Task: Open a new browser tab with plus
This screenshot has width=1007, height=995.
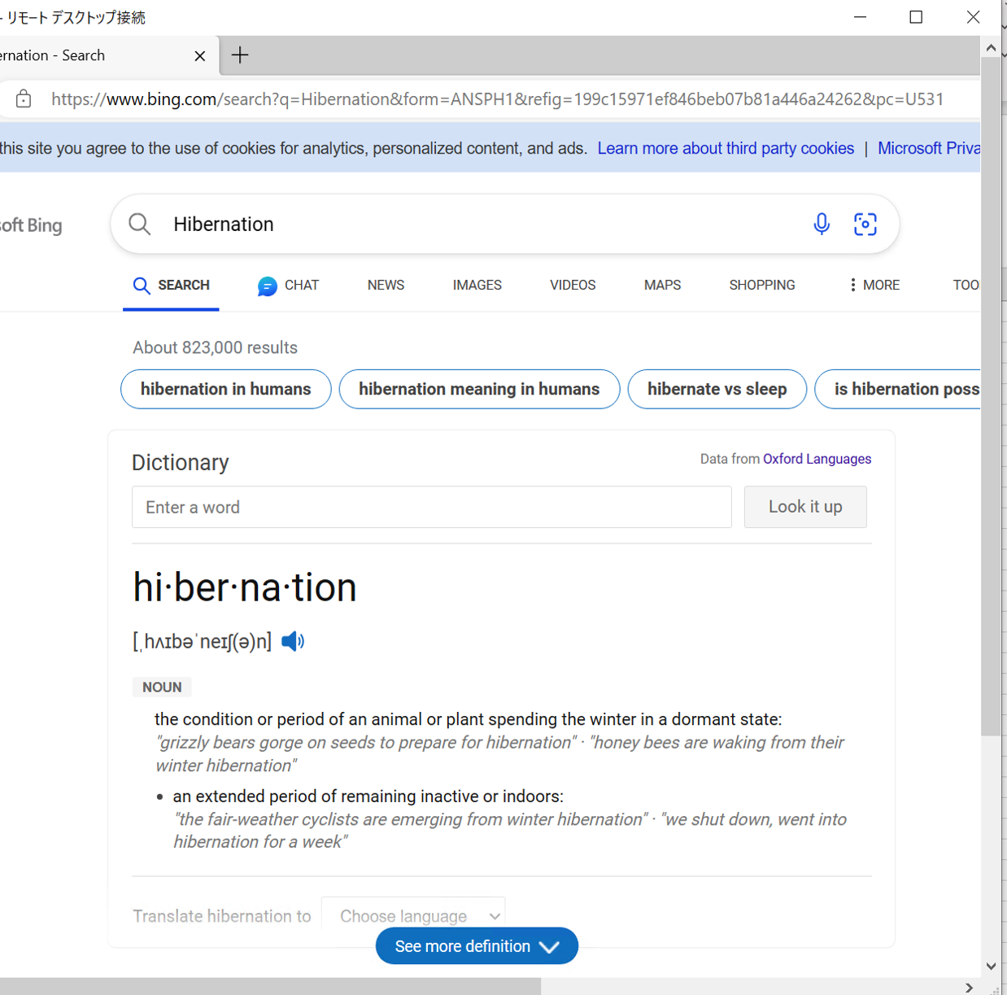Action: (x=240, y=55)
